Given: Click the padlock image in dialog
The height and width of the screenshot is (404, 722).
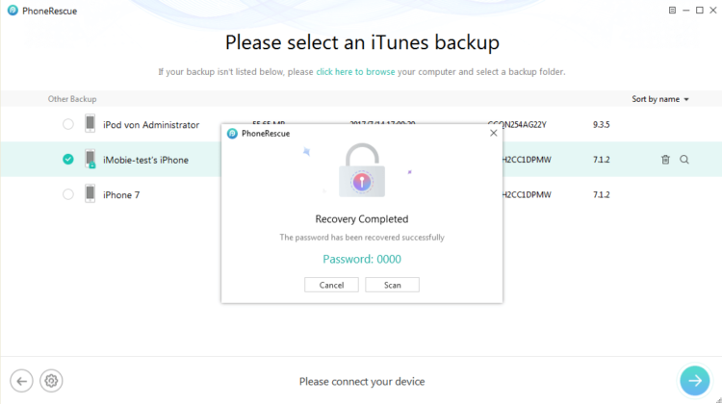Looking at the screenshot, I should [x=362, y=170].
